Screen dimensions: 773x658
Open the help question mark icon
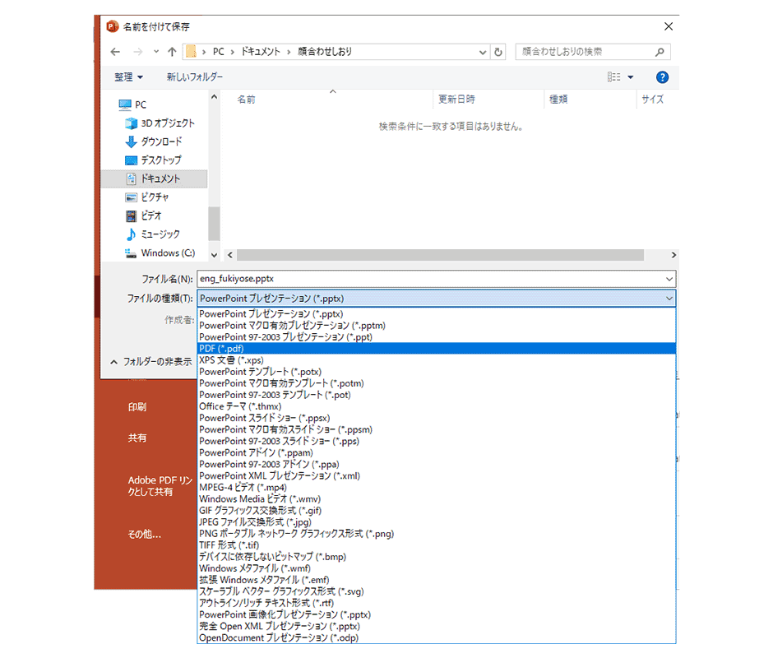[x=662, y=76]
